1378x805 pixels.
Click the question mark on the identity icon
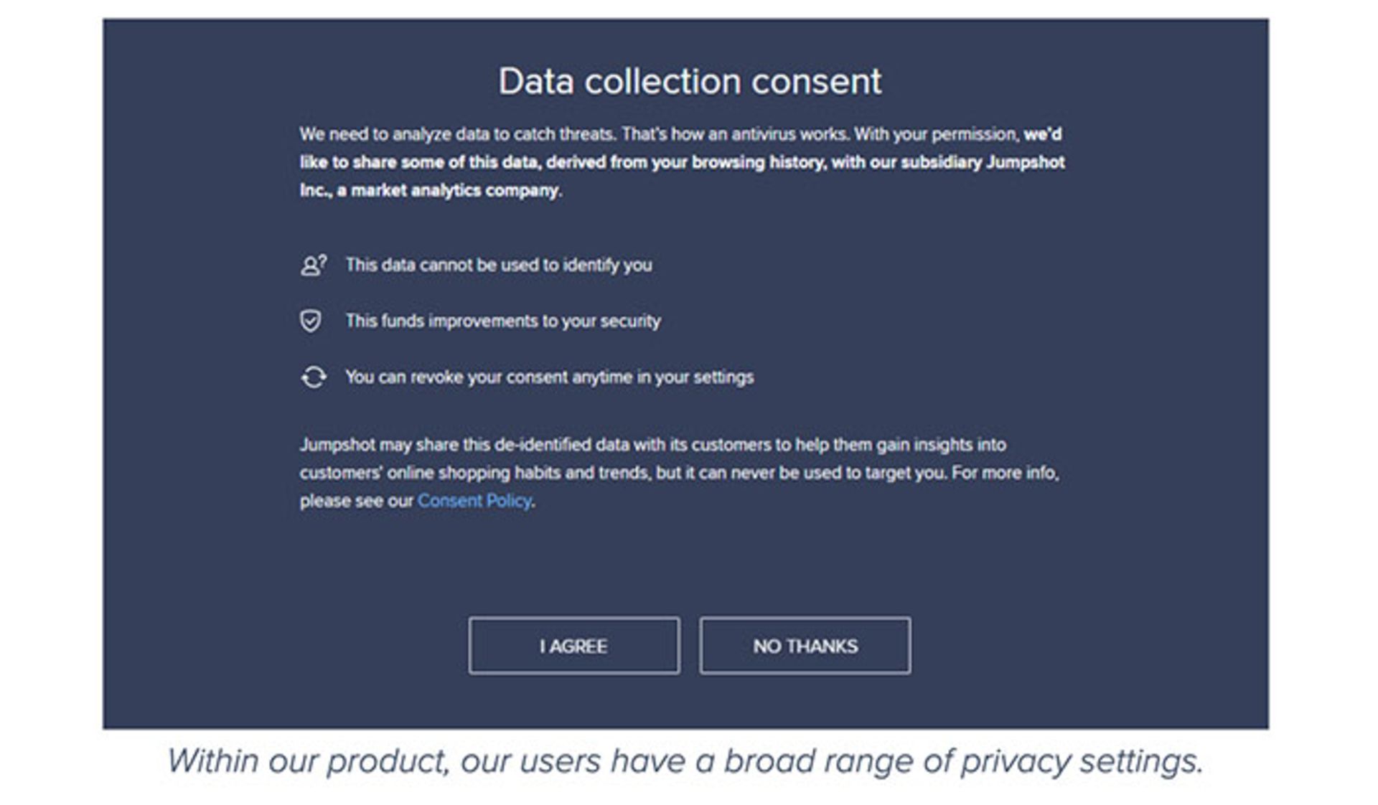pyautogui.click(x=323, y=258)
